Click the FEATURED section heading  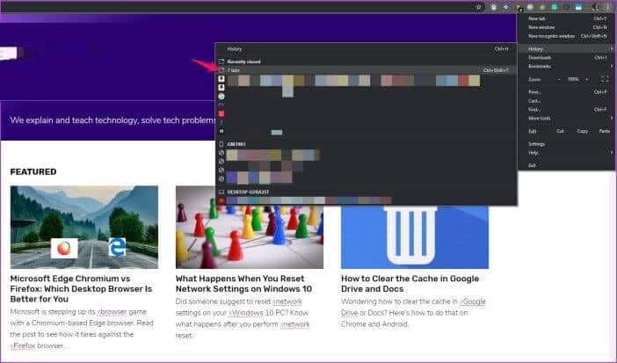click(33, 172)
